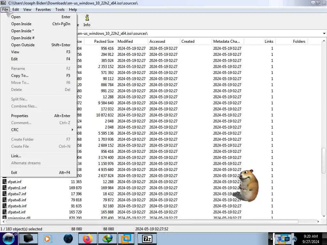Click packed size value 2 353 152

[x=106, y=66]
